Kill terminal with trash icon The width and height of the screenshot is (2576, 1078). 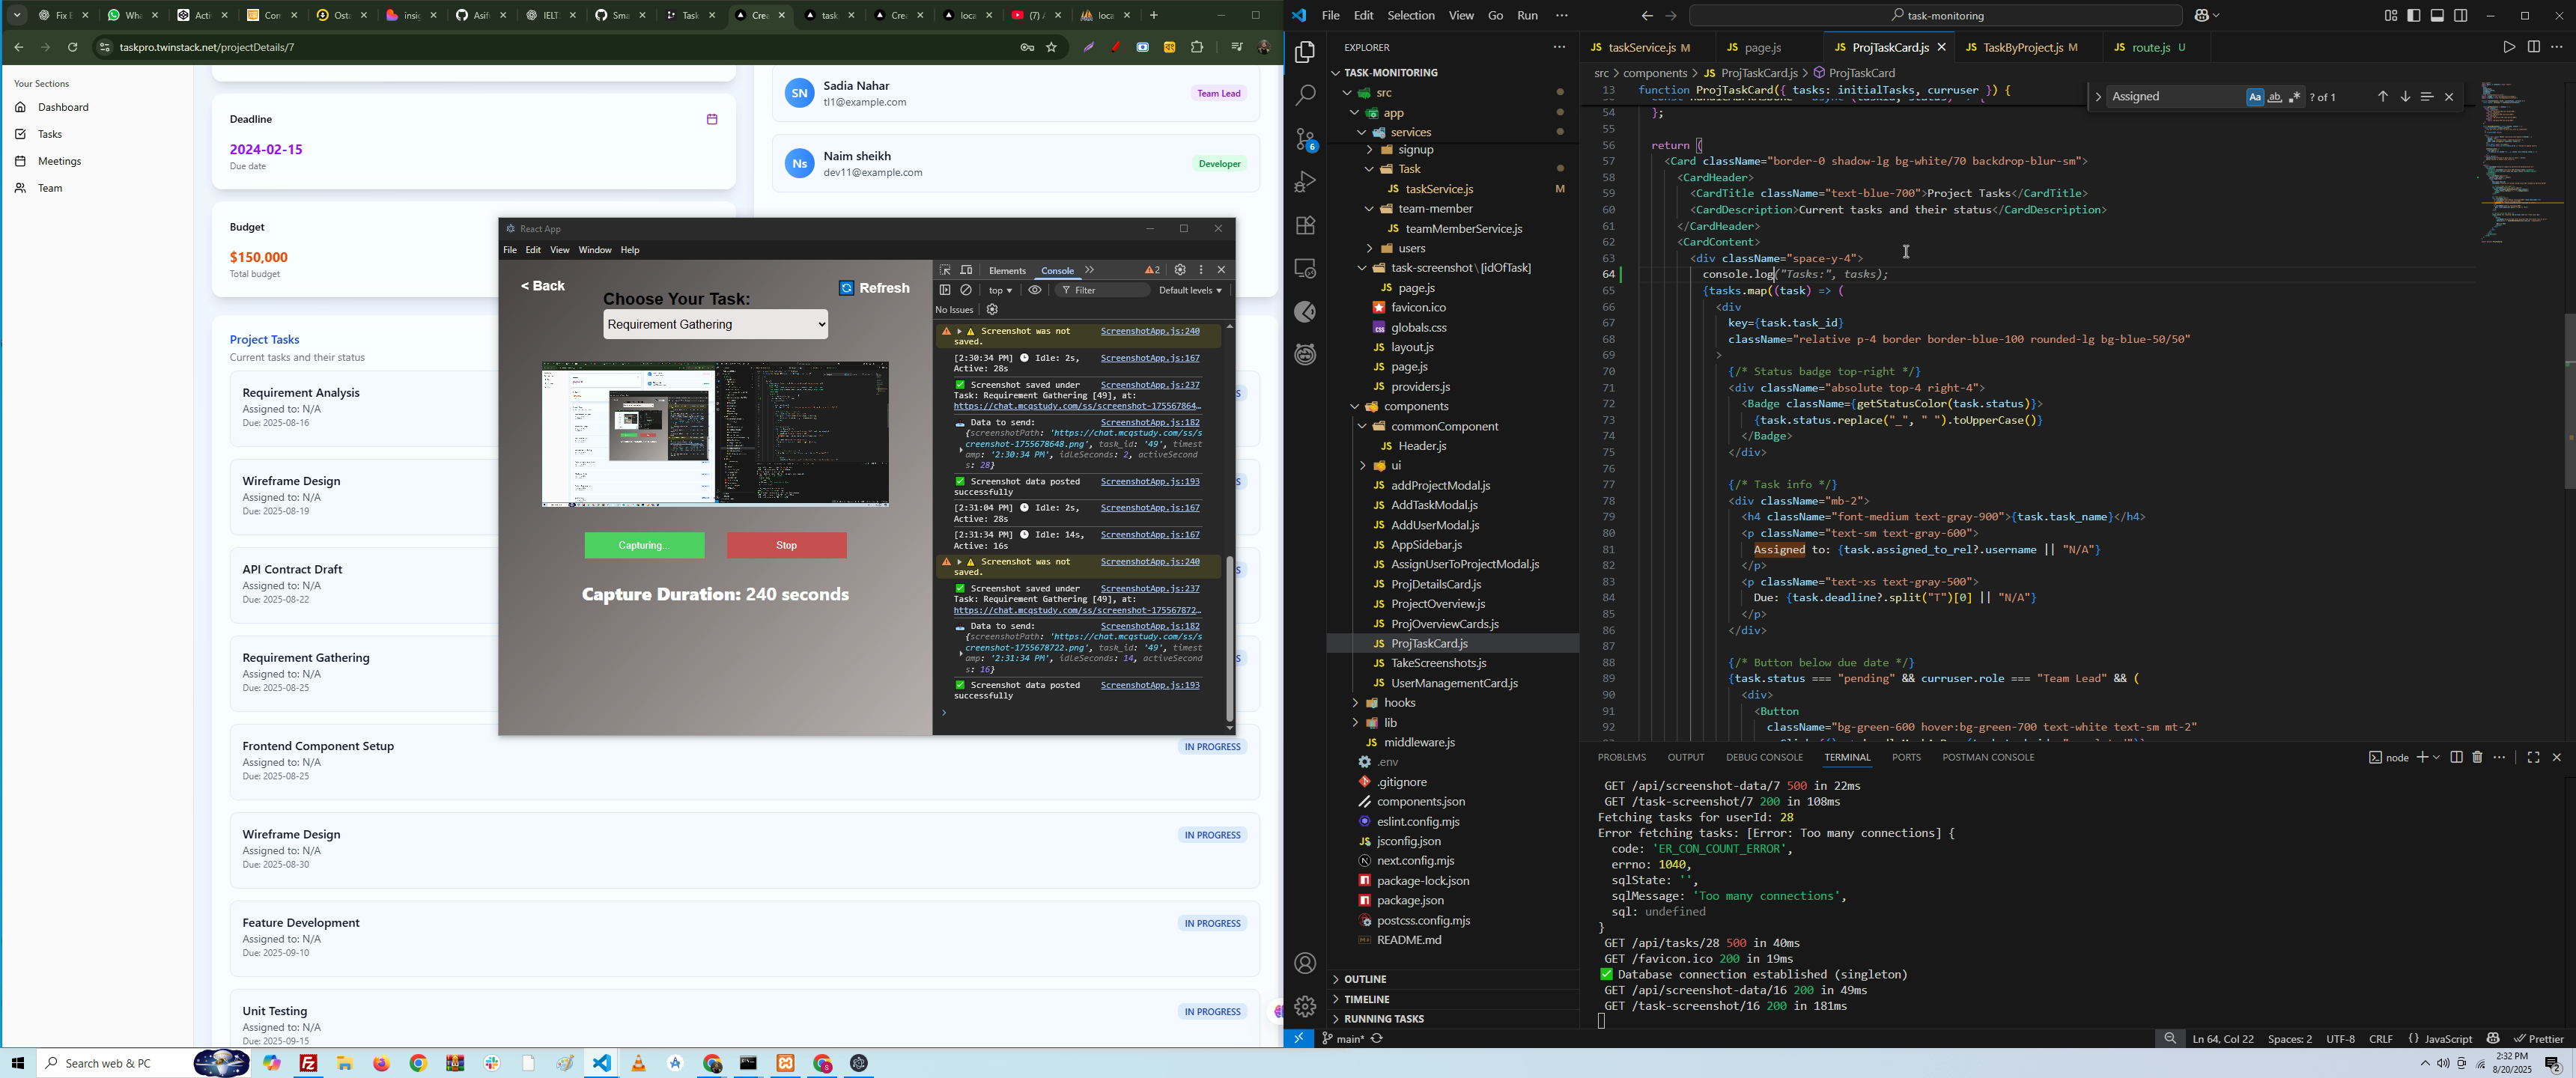(x=2477, y=757)
